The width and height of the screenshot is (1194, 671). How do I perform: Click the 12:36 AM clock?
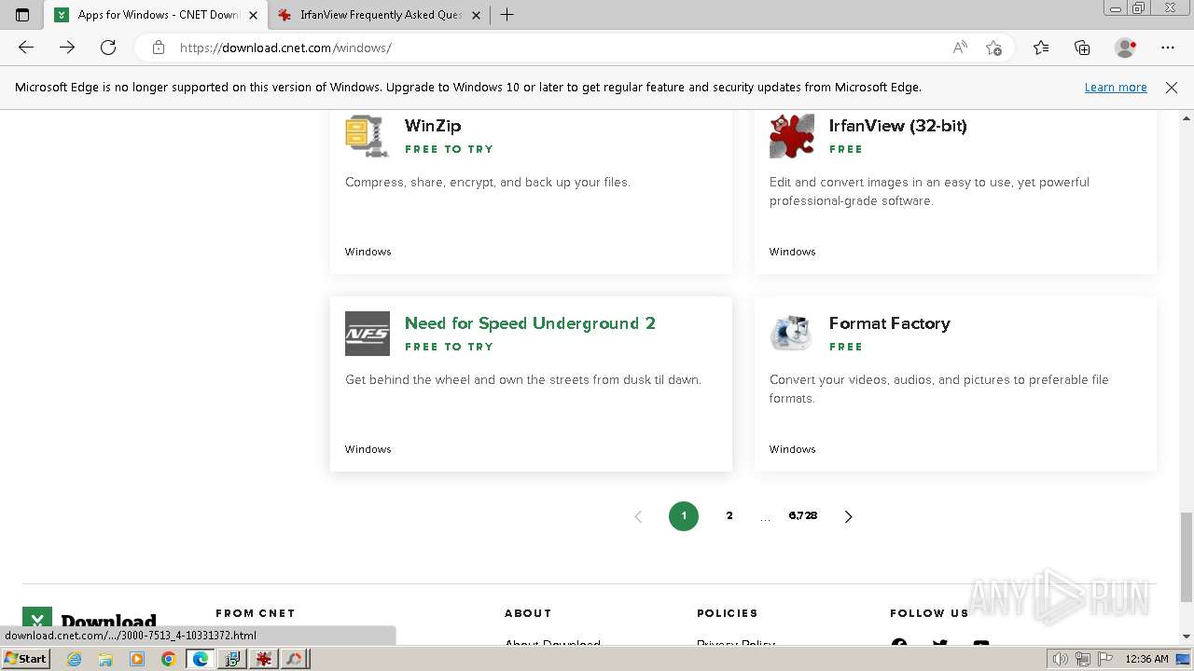1147,659
